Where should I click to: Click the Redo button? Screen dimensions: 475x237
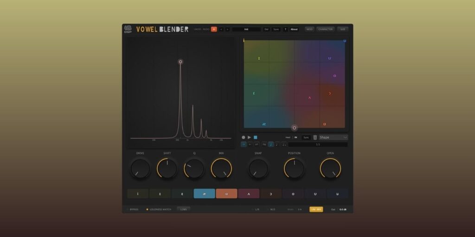(206, 29)
